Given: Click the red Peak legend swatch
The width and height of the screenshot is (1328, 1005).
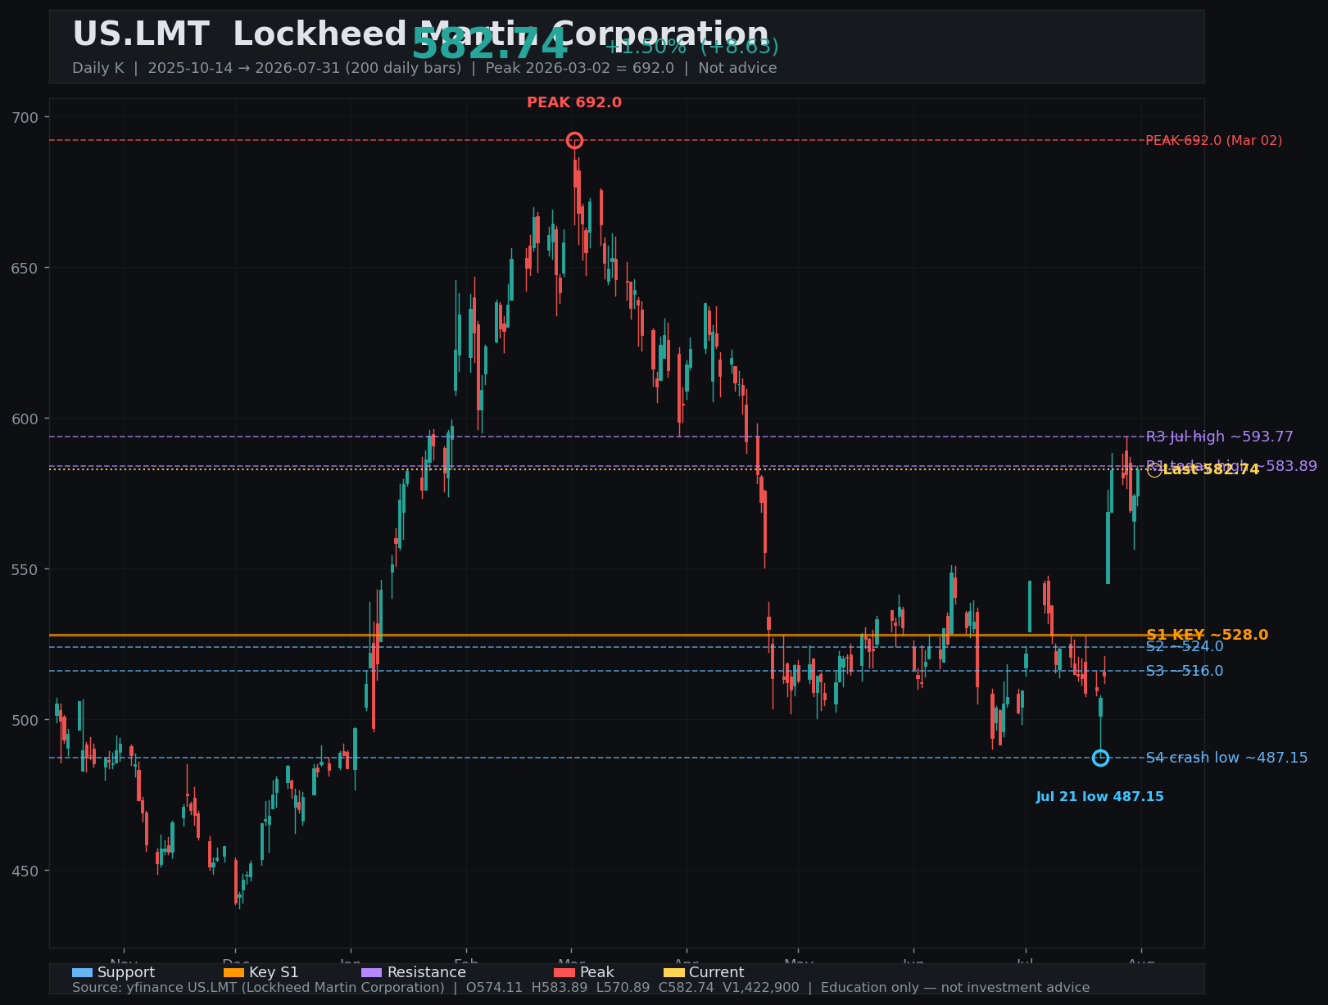Looking at the screenshot, I should [564, 973].
